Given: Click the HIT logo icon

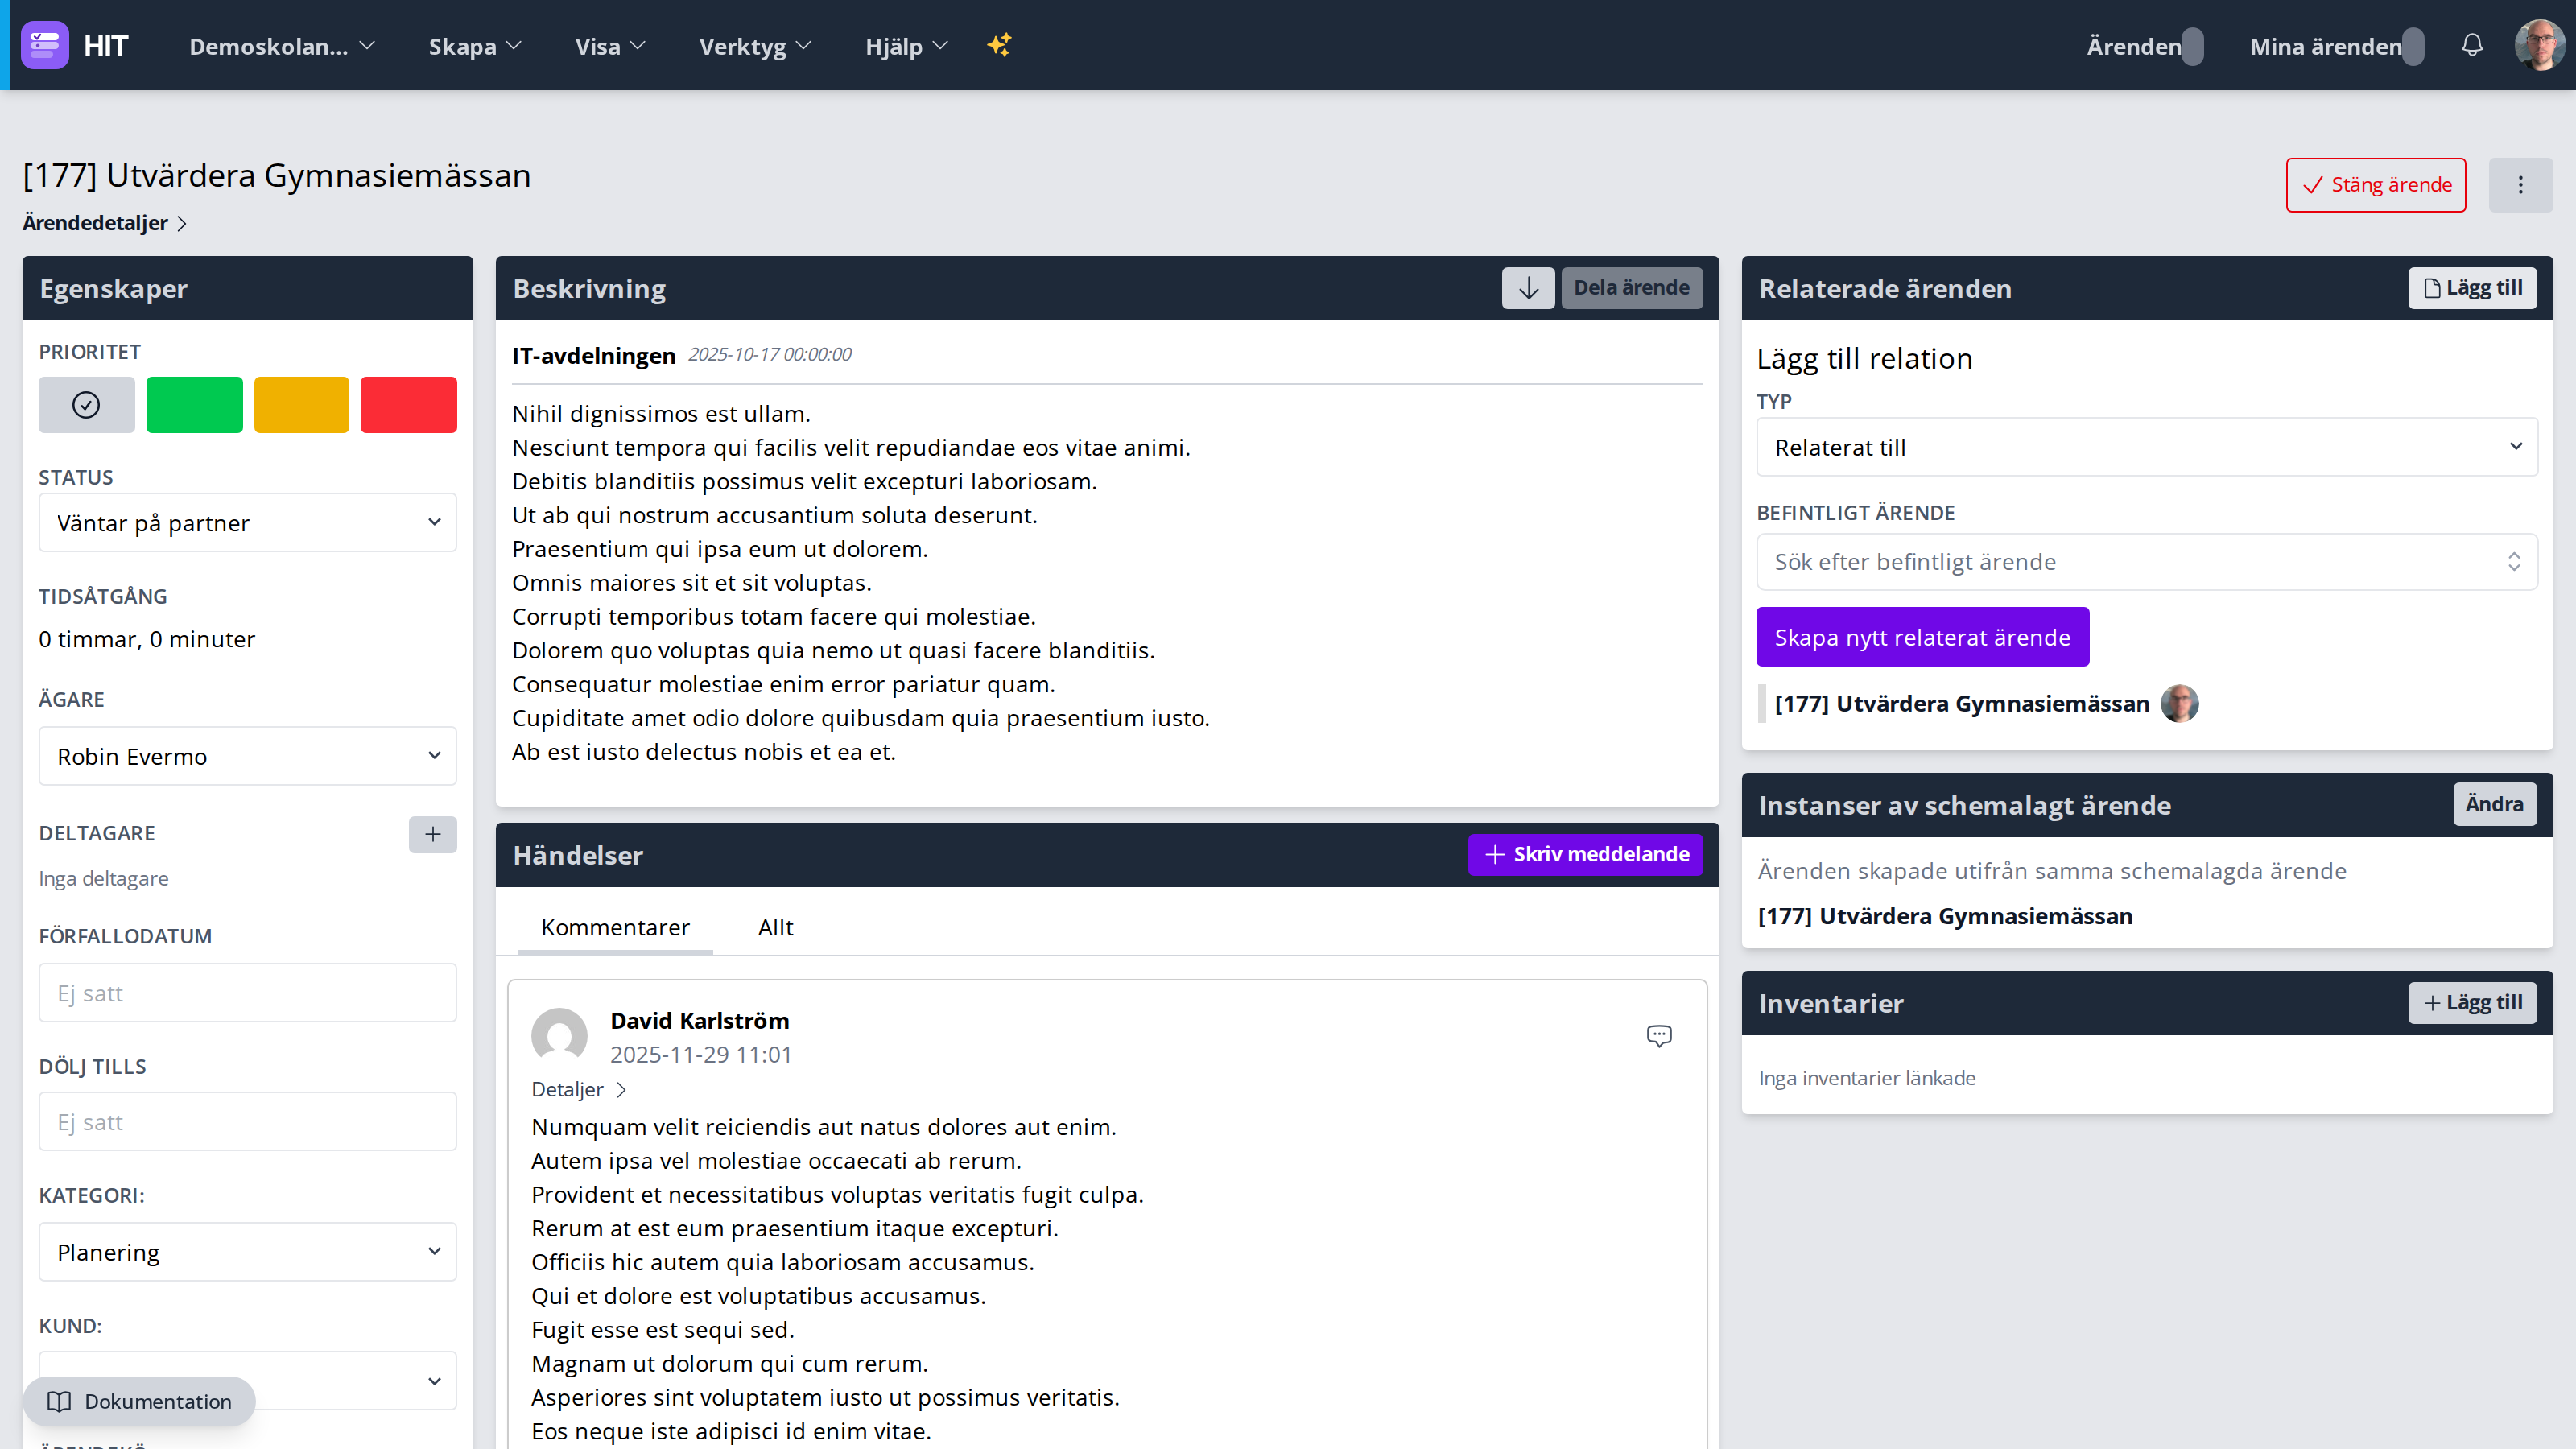Looking at the screenshot, I should (45, 45).
